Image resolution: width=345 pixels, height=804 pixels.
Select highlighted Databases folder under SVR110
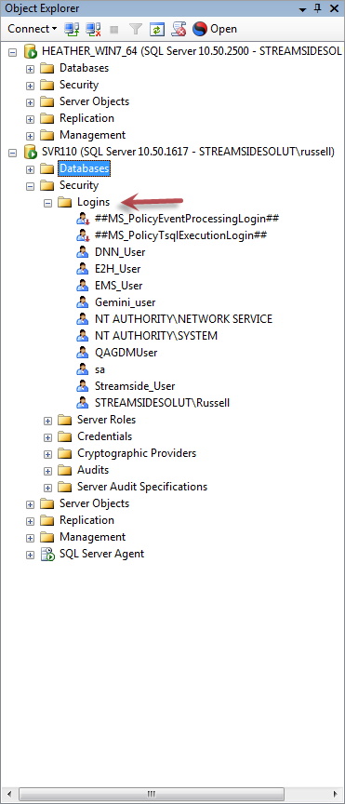(85, 168)
